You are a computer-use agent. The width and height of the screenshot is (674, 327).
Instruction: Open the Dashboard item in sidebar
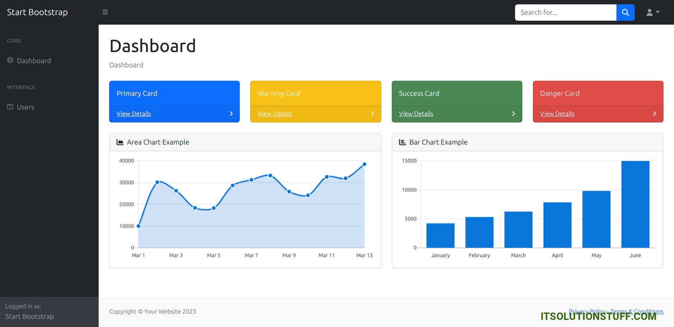click(x=34, y=61)
